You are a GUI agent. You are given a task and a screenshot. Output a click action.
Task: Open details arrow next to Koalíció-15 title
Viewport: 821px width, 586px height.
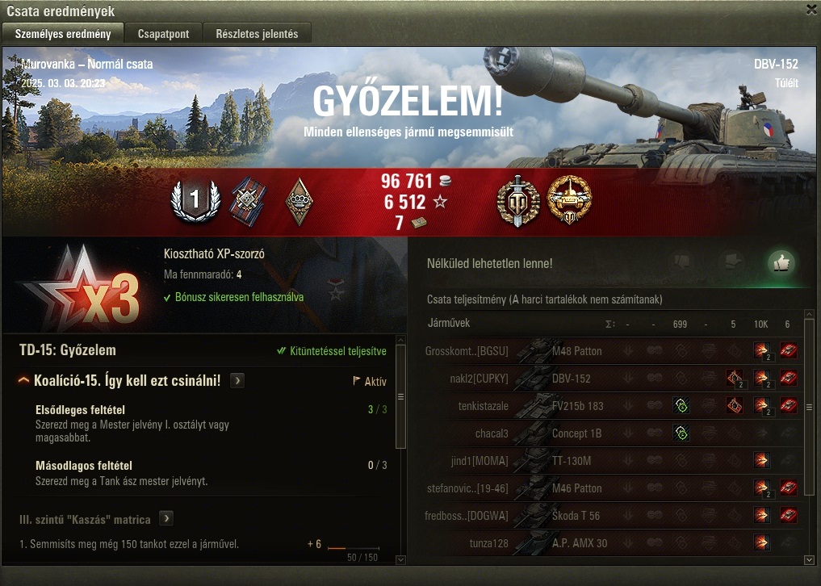pyautogui.click(x=237, y=380)
